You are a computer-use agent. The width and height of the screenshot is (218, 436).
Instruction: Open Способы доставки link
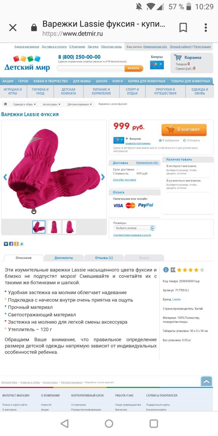(x=124, y=180)
